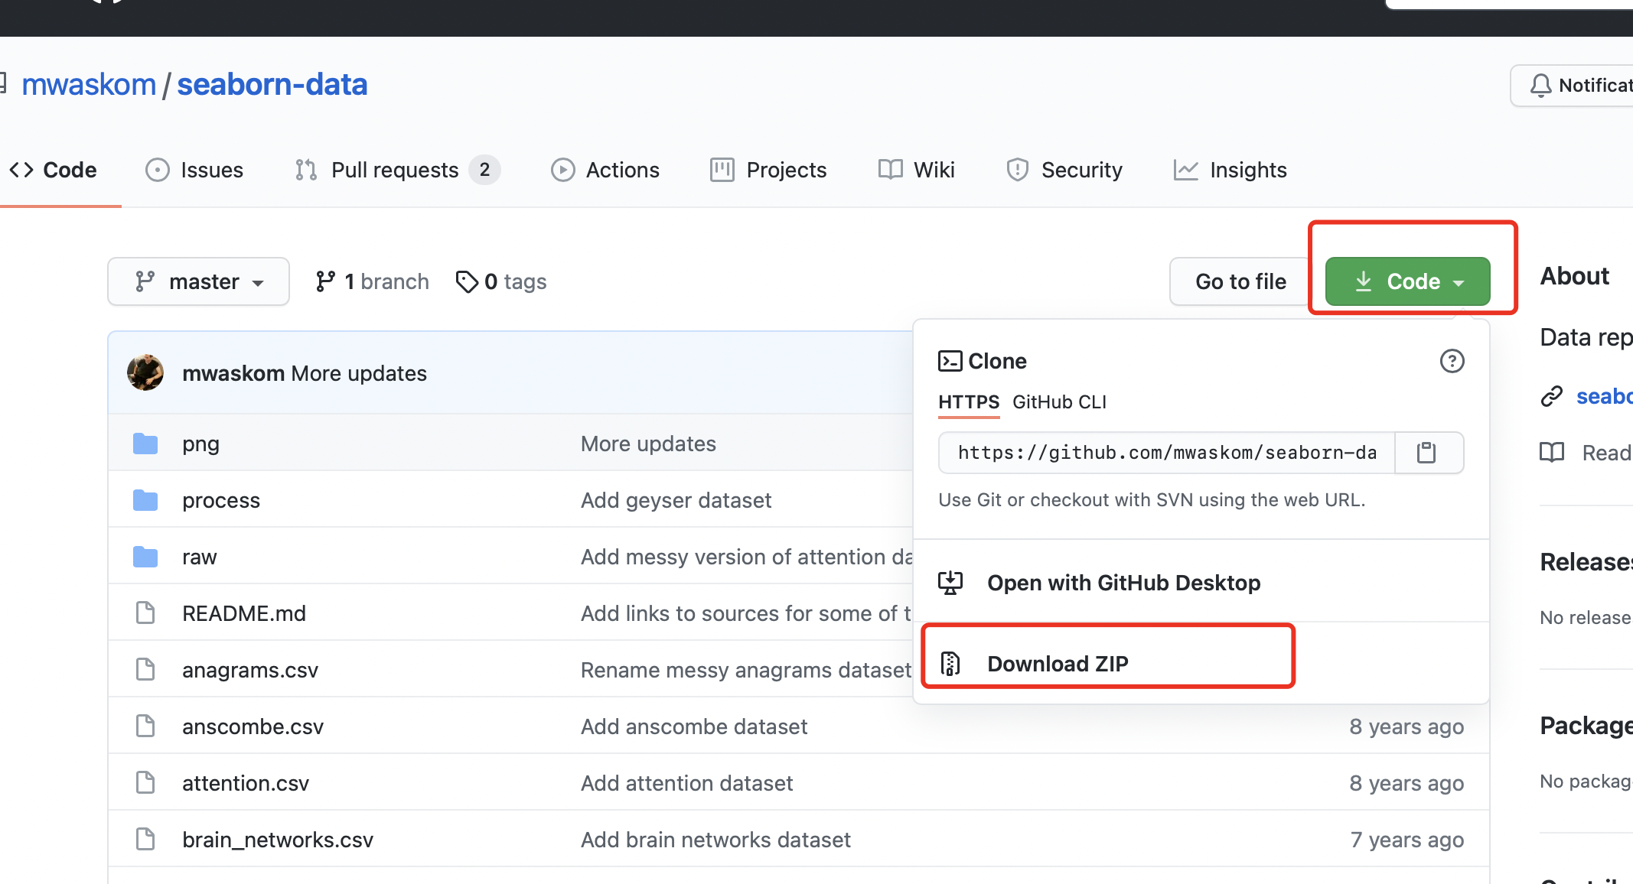View the 0 tags link
1633x884 pixels.
point(501,281)
